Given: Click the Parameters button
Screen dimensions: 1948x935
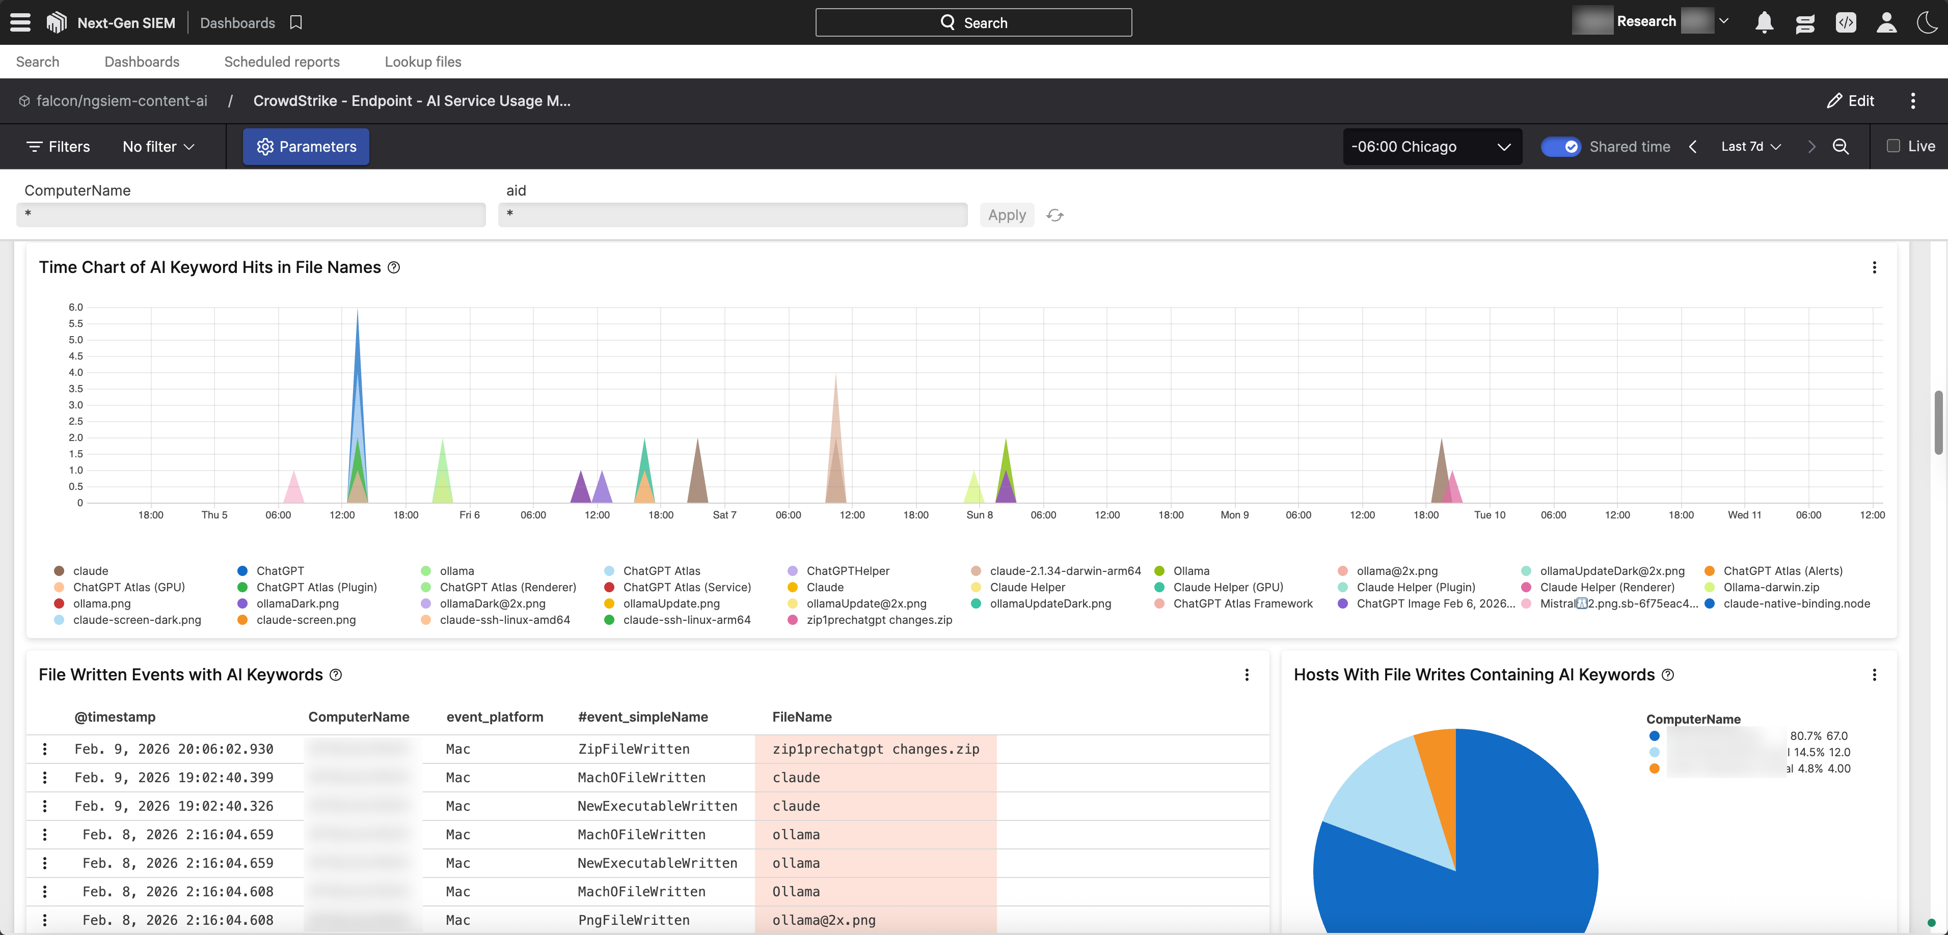Looking at the screenshot, I should pyautogui.click(x=306, y=147).
